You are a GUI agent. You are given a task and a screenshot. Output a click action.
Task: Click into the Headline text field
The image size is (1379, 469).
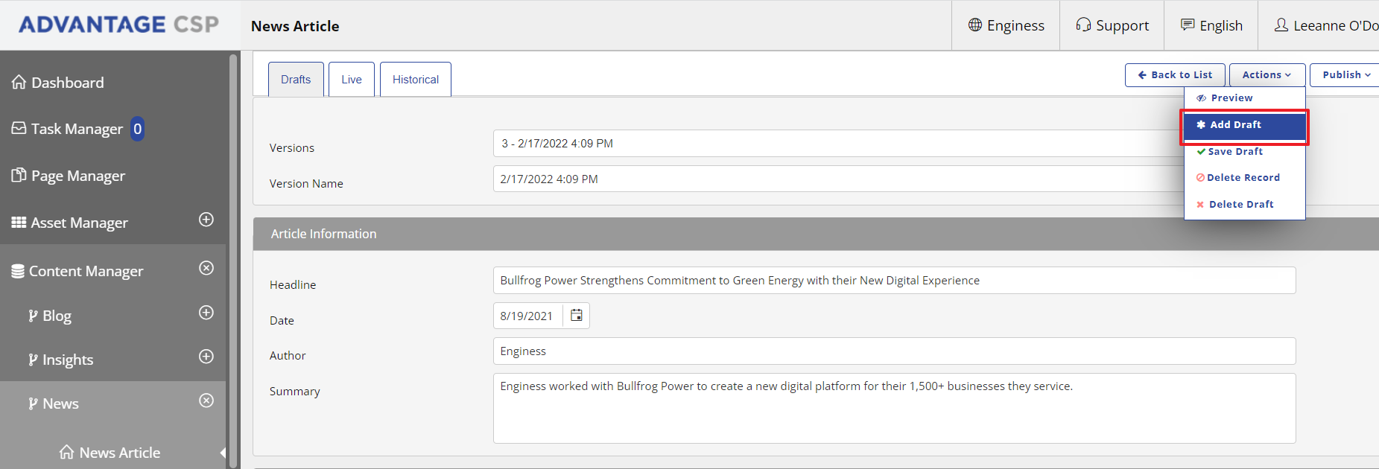click(894, 281)
